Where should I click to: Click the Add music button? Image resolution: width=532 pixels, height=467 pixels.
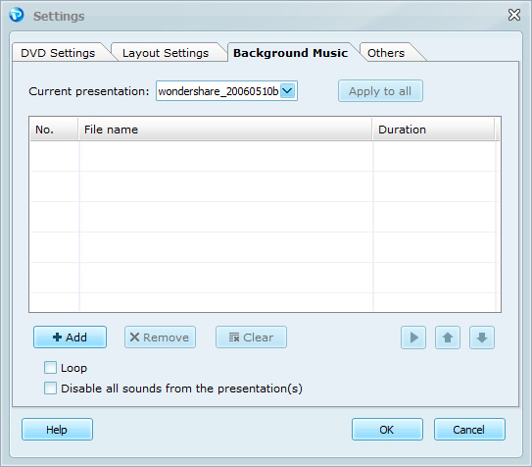coord(70,337)
